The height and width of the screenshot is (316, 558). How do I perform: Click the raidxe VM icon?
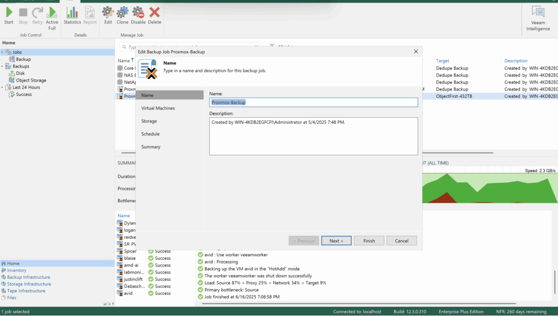(120, 237)
